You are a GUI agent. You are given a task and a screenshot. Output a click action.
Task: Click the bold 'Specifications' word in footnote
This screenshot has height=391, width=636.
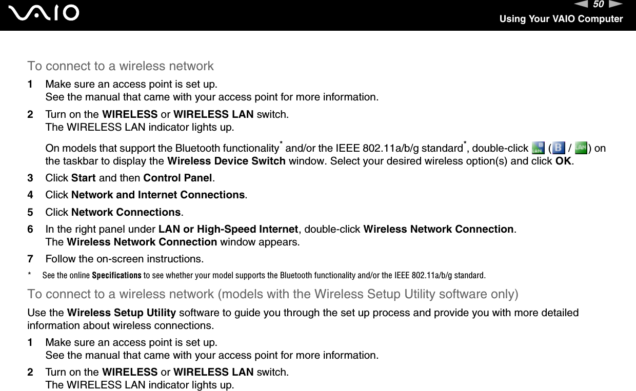[116, 276]
